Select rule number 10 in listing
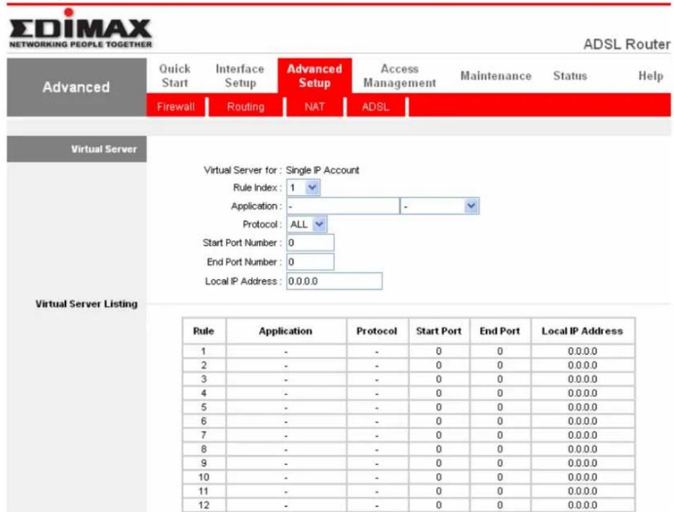Screen dimensions: 674x512 coord(204,477)
